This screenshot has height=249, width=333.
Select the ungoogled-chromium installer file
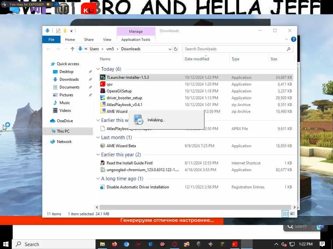[196, 170]
